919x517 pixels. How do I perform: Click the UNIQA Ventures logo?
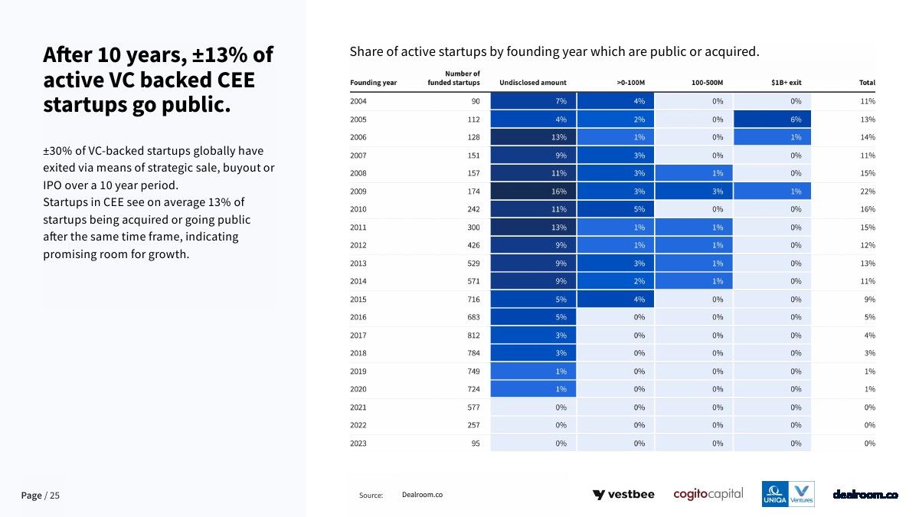tap(788, 494)
